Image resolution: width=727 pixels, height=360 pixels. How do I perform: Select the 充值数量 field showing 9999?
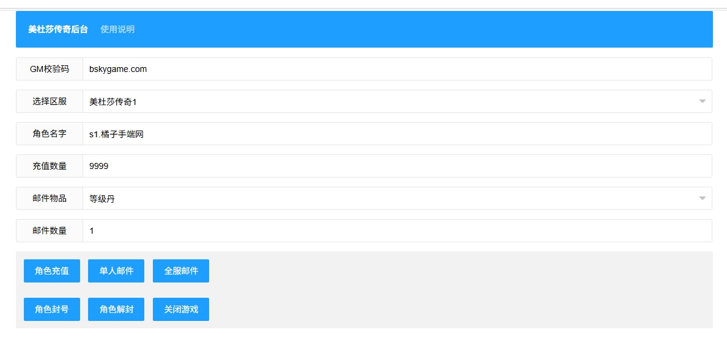(x=397, y=166)
